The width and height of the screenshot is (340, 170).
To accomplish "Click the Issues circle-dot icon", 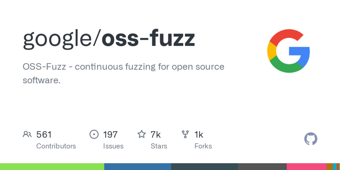I will coord(94,134).
